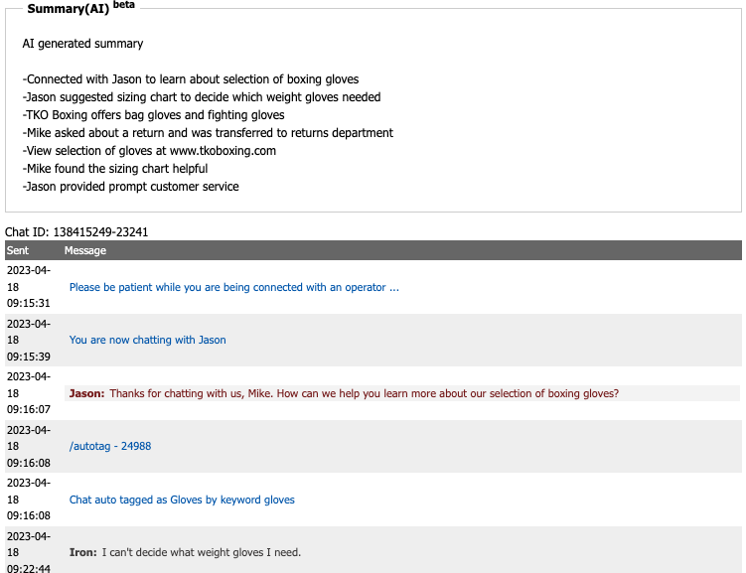Click Iron's message about glove weight
This screenshot has width=746, height=573.
pyautogui.click(x=185, y=552)
